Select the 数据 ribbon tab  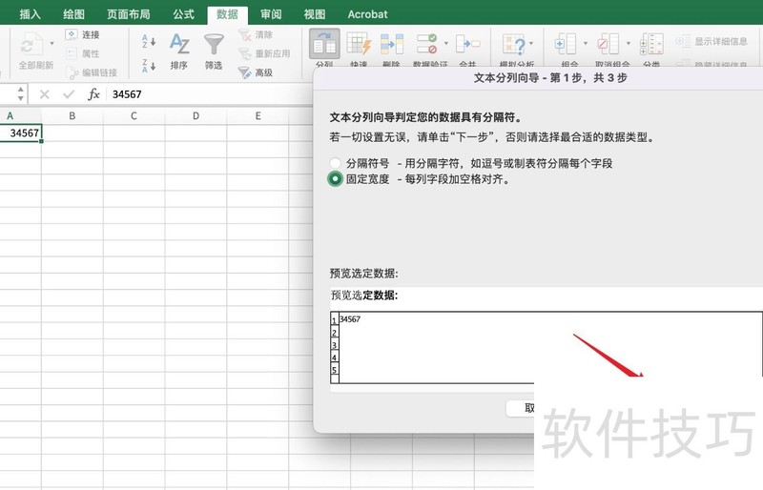coord(227,14)
